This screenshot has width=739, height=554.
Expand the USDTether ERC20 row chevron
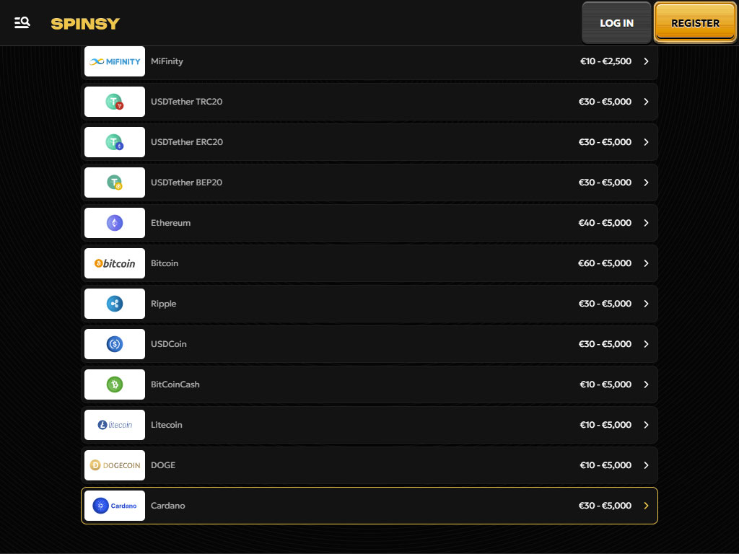[646, 142]
